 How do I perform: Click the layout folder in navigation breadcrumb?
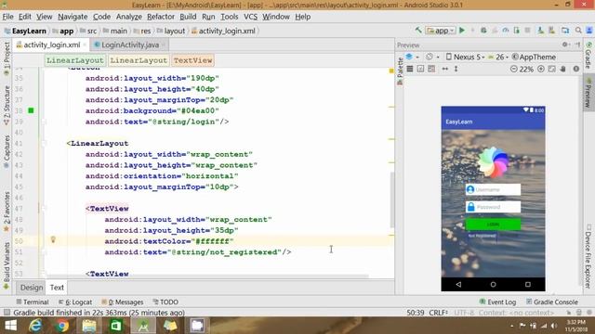[x=171, y=31]
